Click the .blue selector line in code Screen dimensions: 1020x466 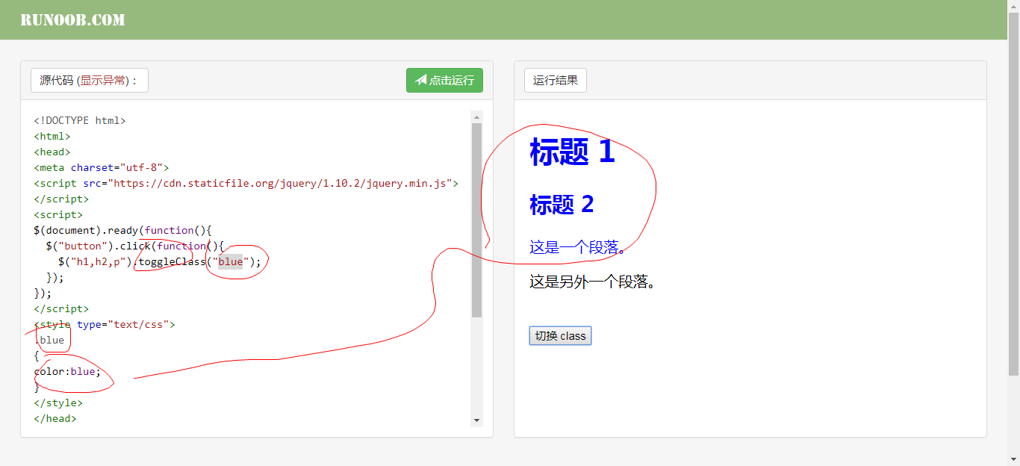[x=49, y=340]
